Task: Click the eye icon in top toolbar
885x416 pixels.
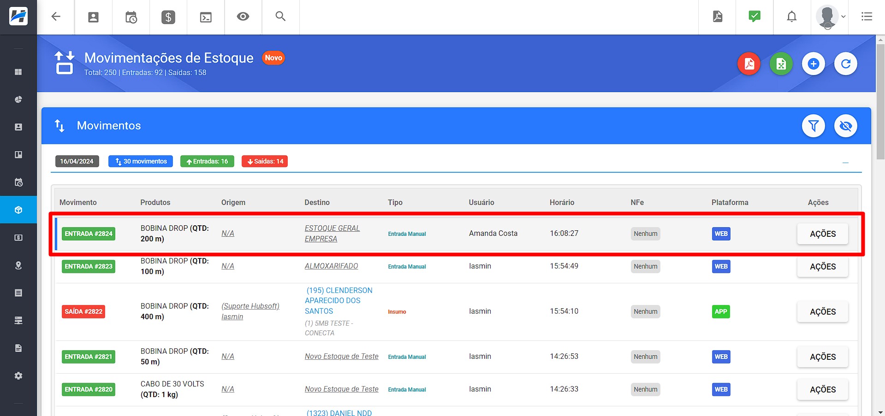Action: coord(243,17)
